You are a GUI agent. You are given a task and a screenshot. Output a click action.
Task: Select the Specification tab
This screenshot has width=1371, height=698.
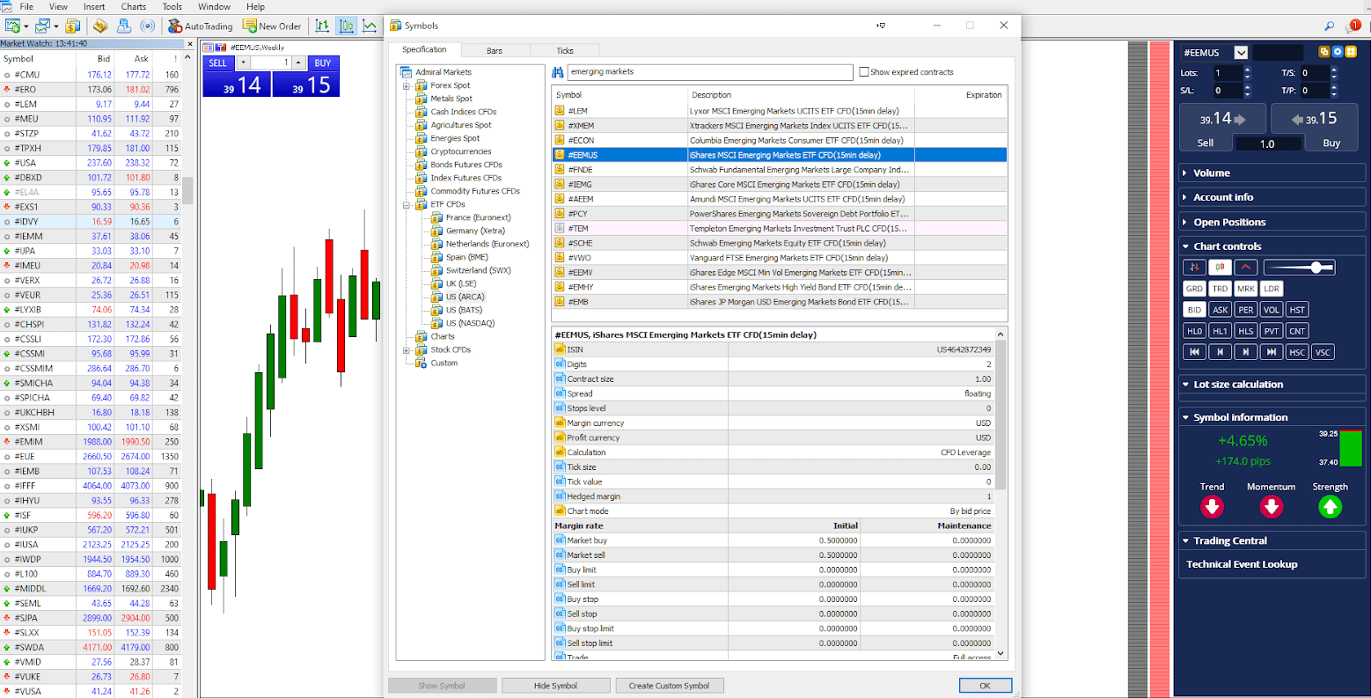coord(424,49)
